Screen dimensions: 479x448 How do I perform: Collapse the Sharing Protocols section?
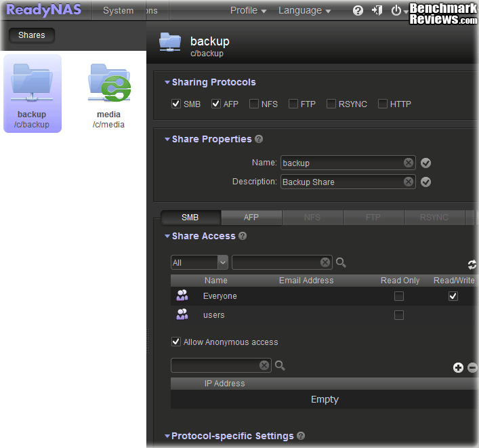pyautogui.click(x=167, y=82)
